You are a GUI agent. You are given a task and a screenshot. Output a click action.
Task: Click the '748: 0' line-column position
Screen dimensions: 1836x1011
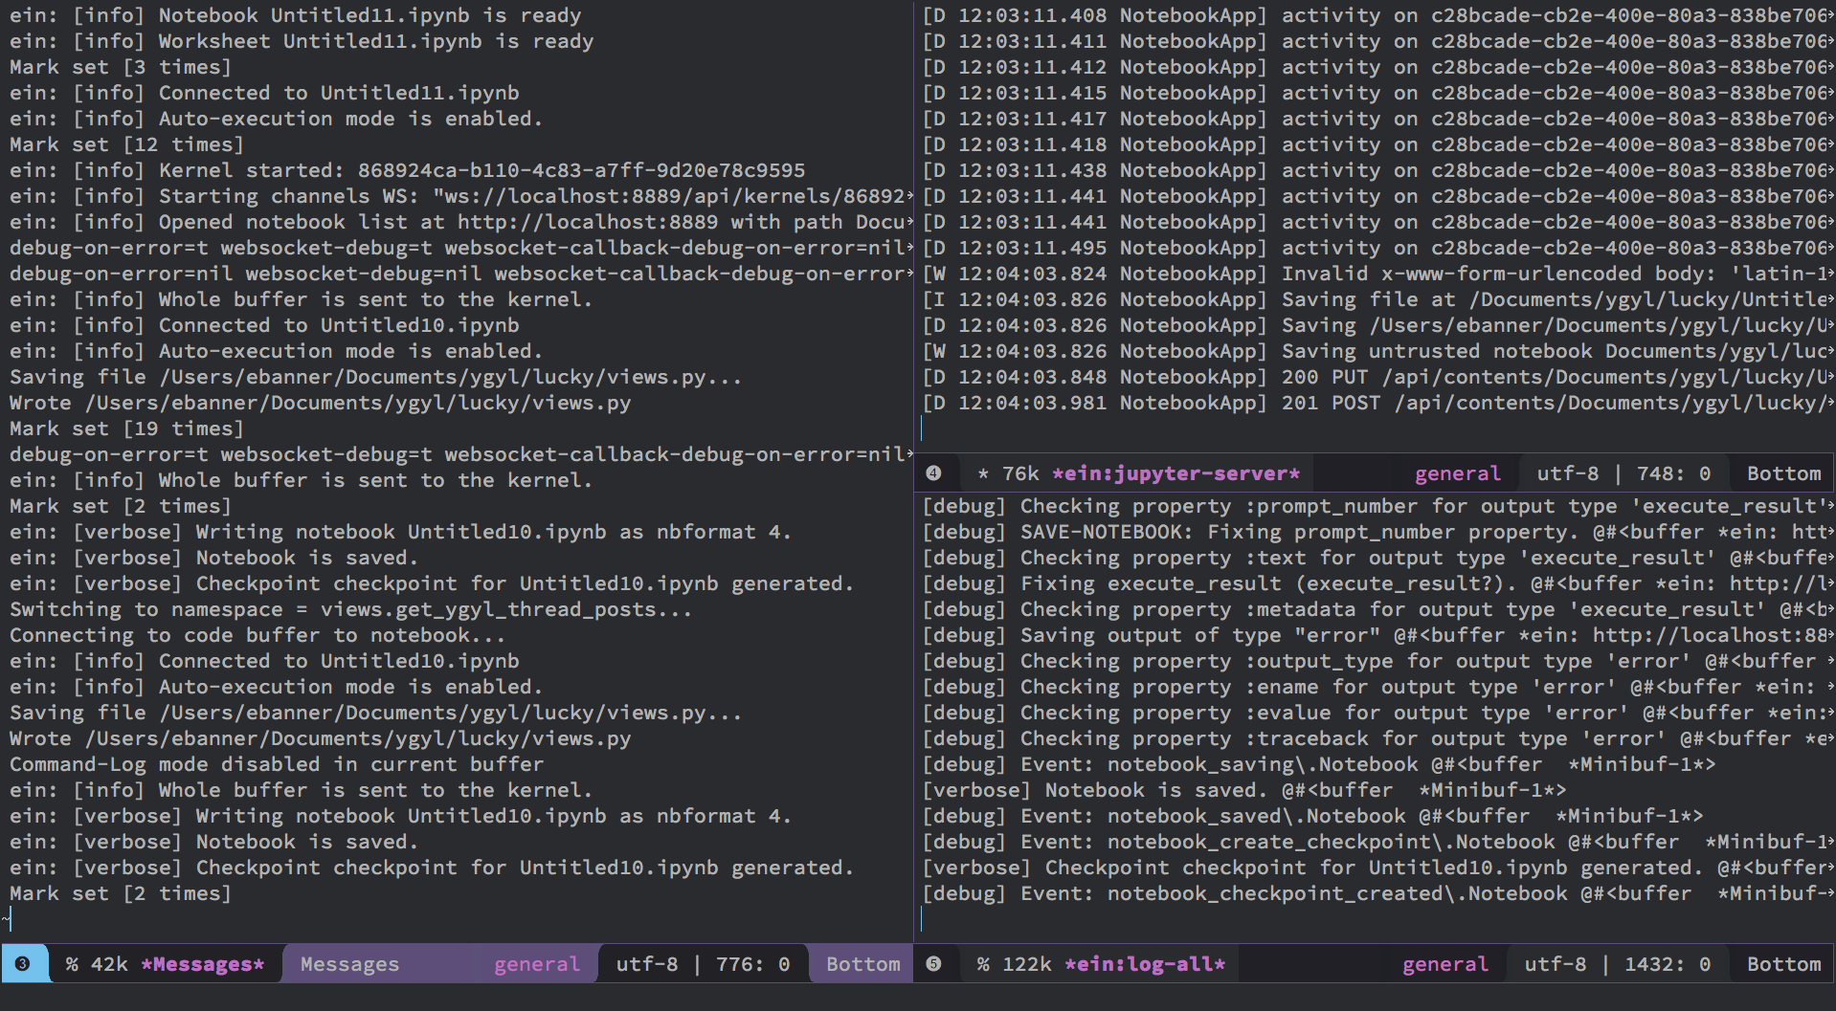tap(1673, 473)
